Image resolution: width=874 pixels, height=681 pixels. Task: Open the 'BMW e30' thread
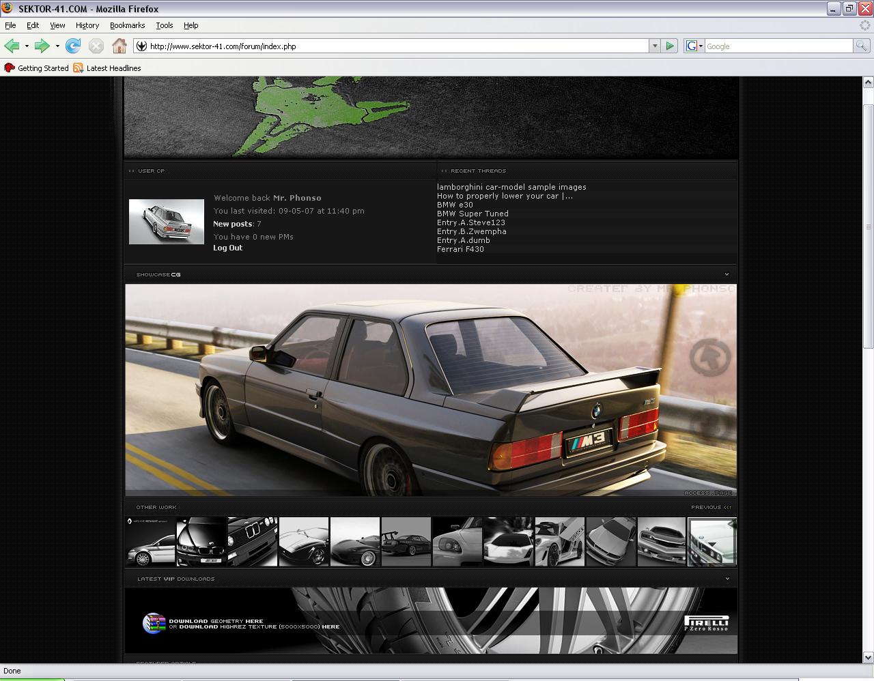455,205
